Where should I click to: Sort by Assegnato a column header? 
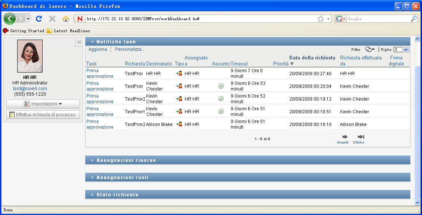(x=196, y=61)
